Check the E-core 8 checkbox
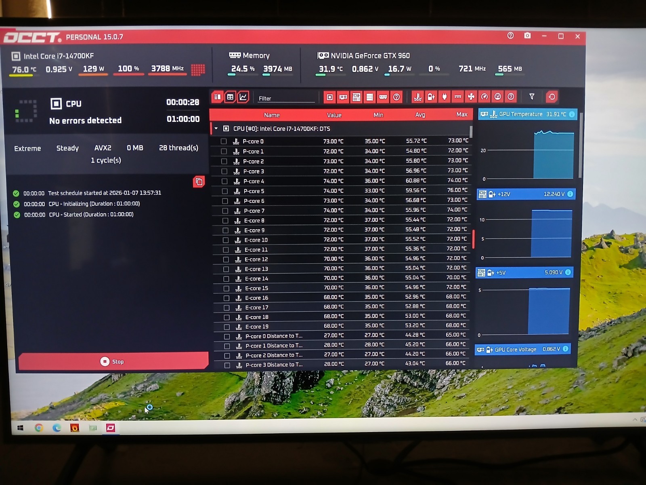The width and height of the screenshot is (646, 485). pyautogui.click(x=225, y=221)
